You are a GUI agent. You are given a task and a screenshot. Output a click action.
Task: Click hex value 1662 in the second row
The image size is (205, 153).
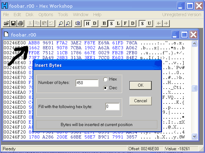[x=34, y=48]
